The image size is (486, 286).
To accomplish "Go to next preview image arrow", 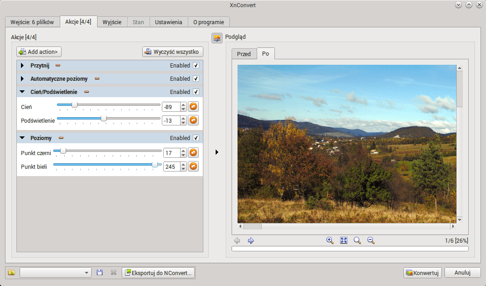I will (x=251, y=240).
